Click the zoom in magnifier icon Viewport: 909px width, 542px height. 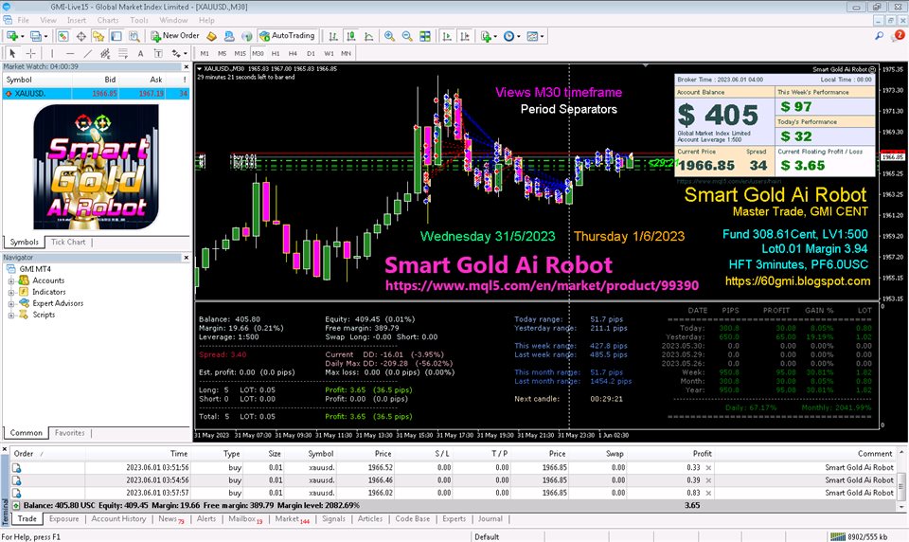(x=388, y=36)
